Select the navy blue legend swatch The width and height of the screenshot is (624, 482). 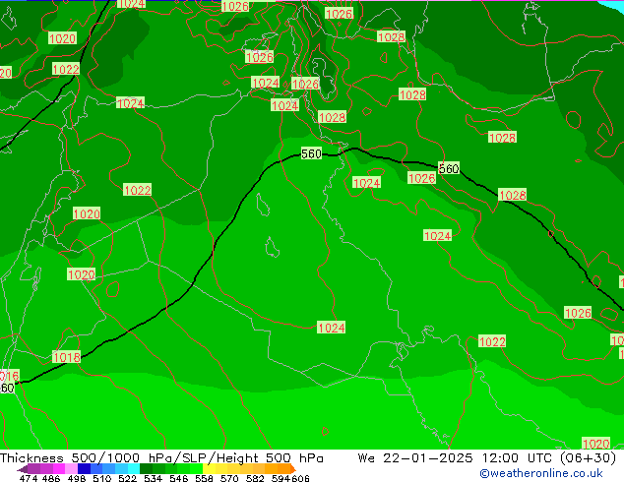point(84,469)
